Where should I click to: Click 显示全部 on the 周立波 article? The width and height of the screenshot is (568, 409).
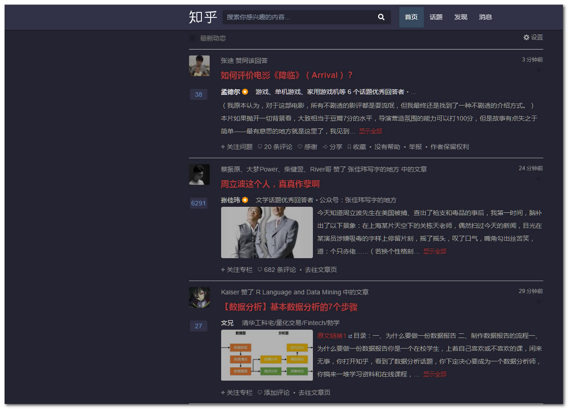434,251
